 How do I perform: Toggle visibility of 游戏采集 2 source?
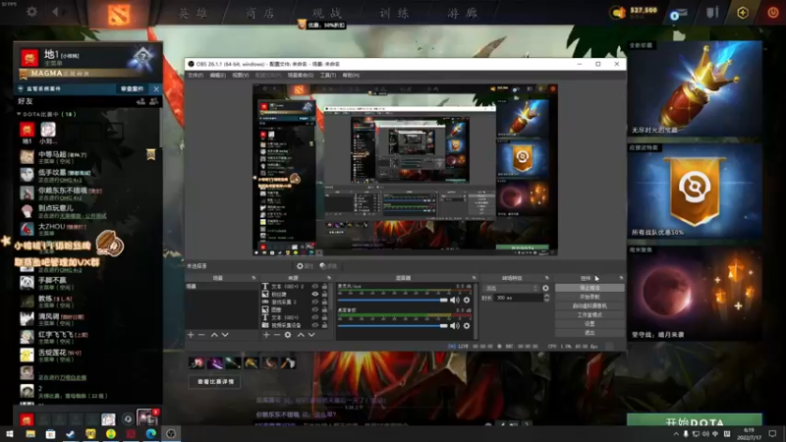point(315,302)
